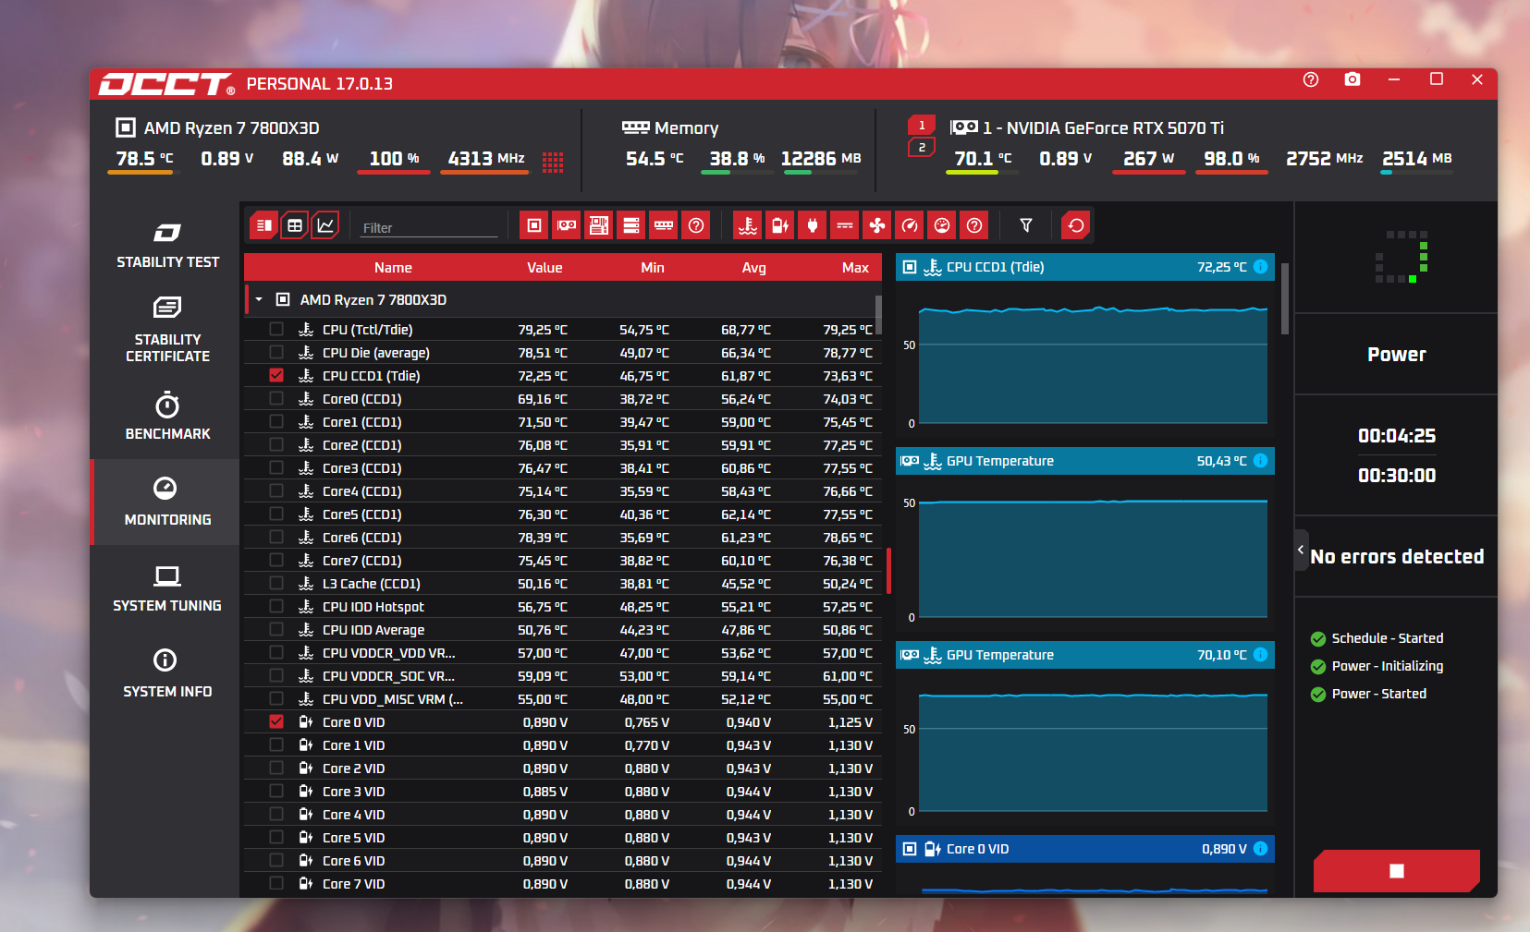Click the CPU VDDCR_SOC VR... row name
The image size is (1530, 932).
(388, 676)
